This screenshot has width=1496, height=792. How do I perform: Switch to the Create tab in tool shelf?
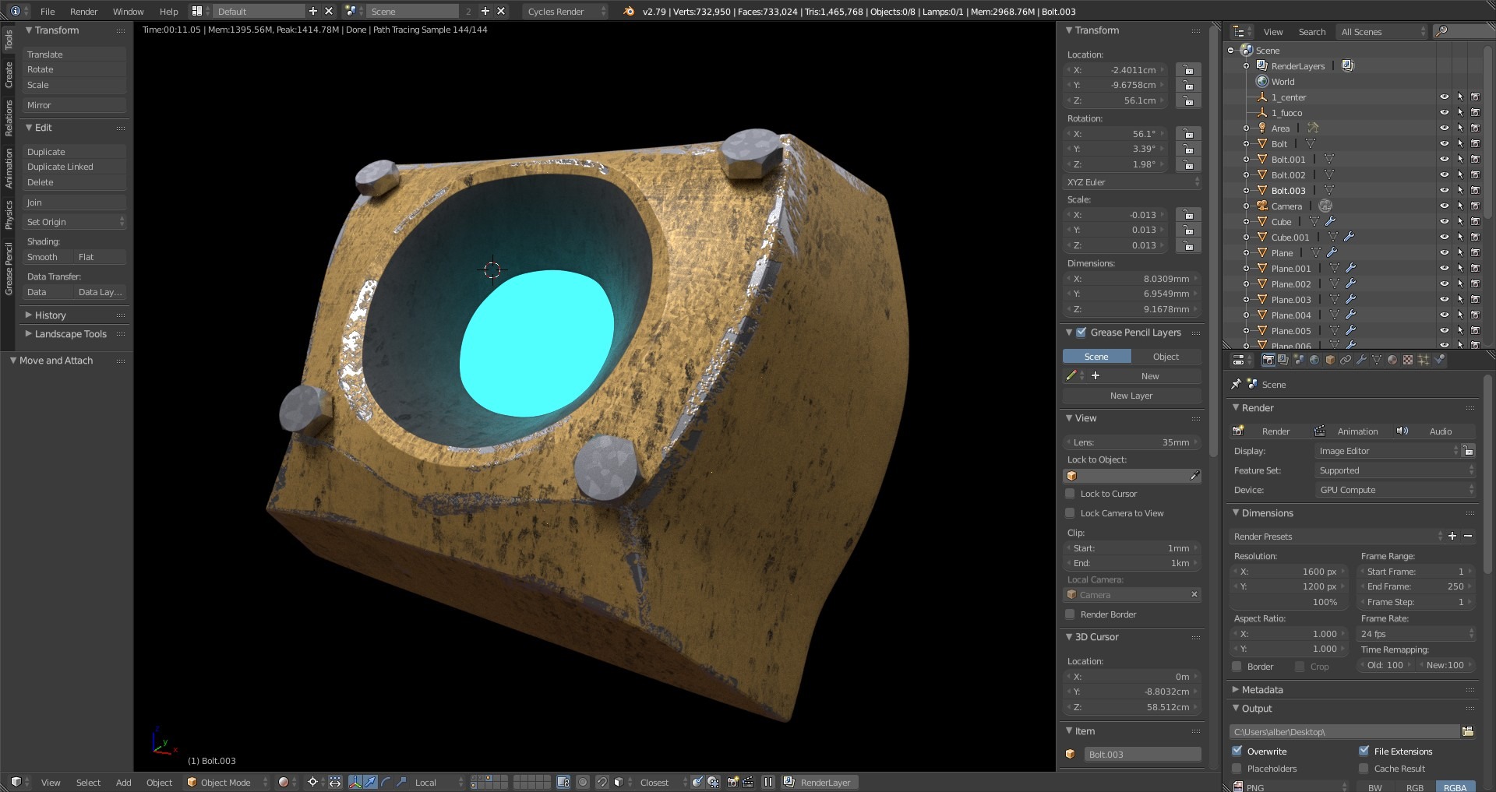pos(9,75)
